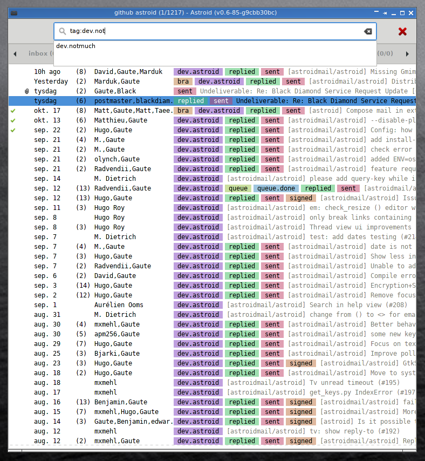This screenshot has width=425, height=461.
Task: Click checkmark on okt. 17 thread
Action: click(x=12, y=111)
